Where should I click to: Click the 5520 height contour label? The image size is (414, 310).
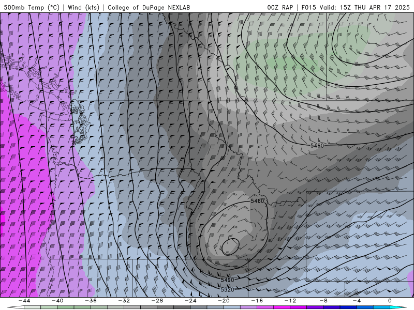[x=227, y=290]
